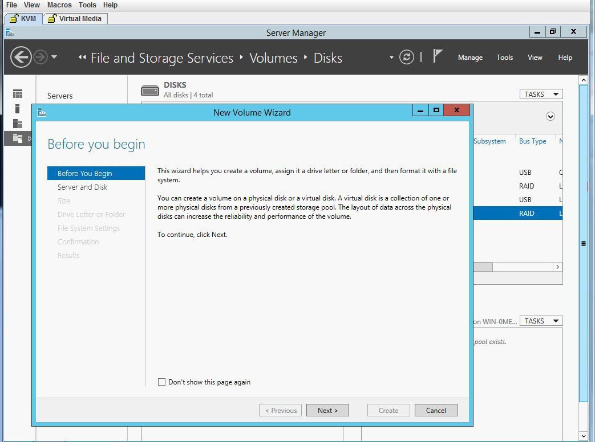Open the Macros menu

pyautogui.click(x=59, y=5)
